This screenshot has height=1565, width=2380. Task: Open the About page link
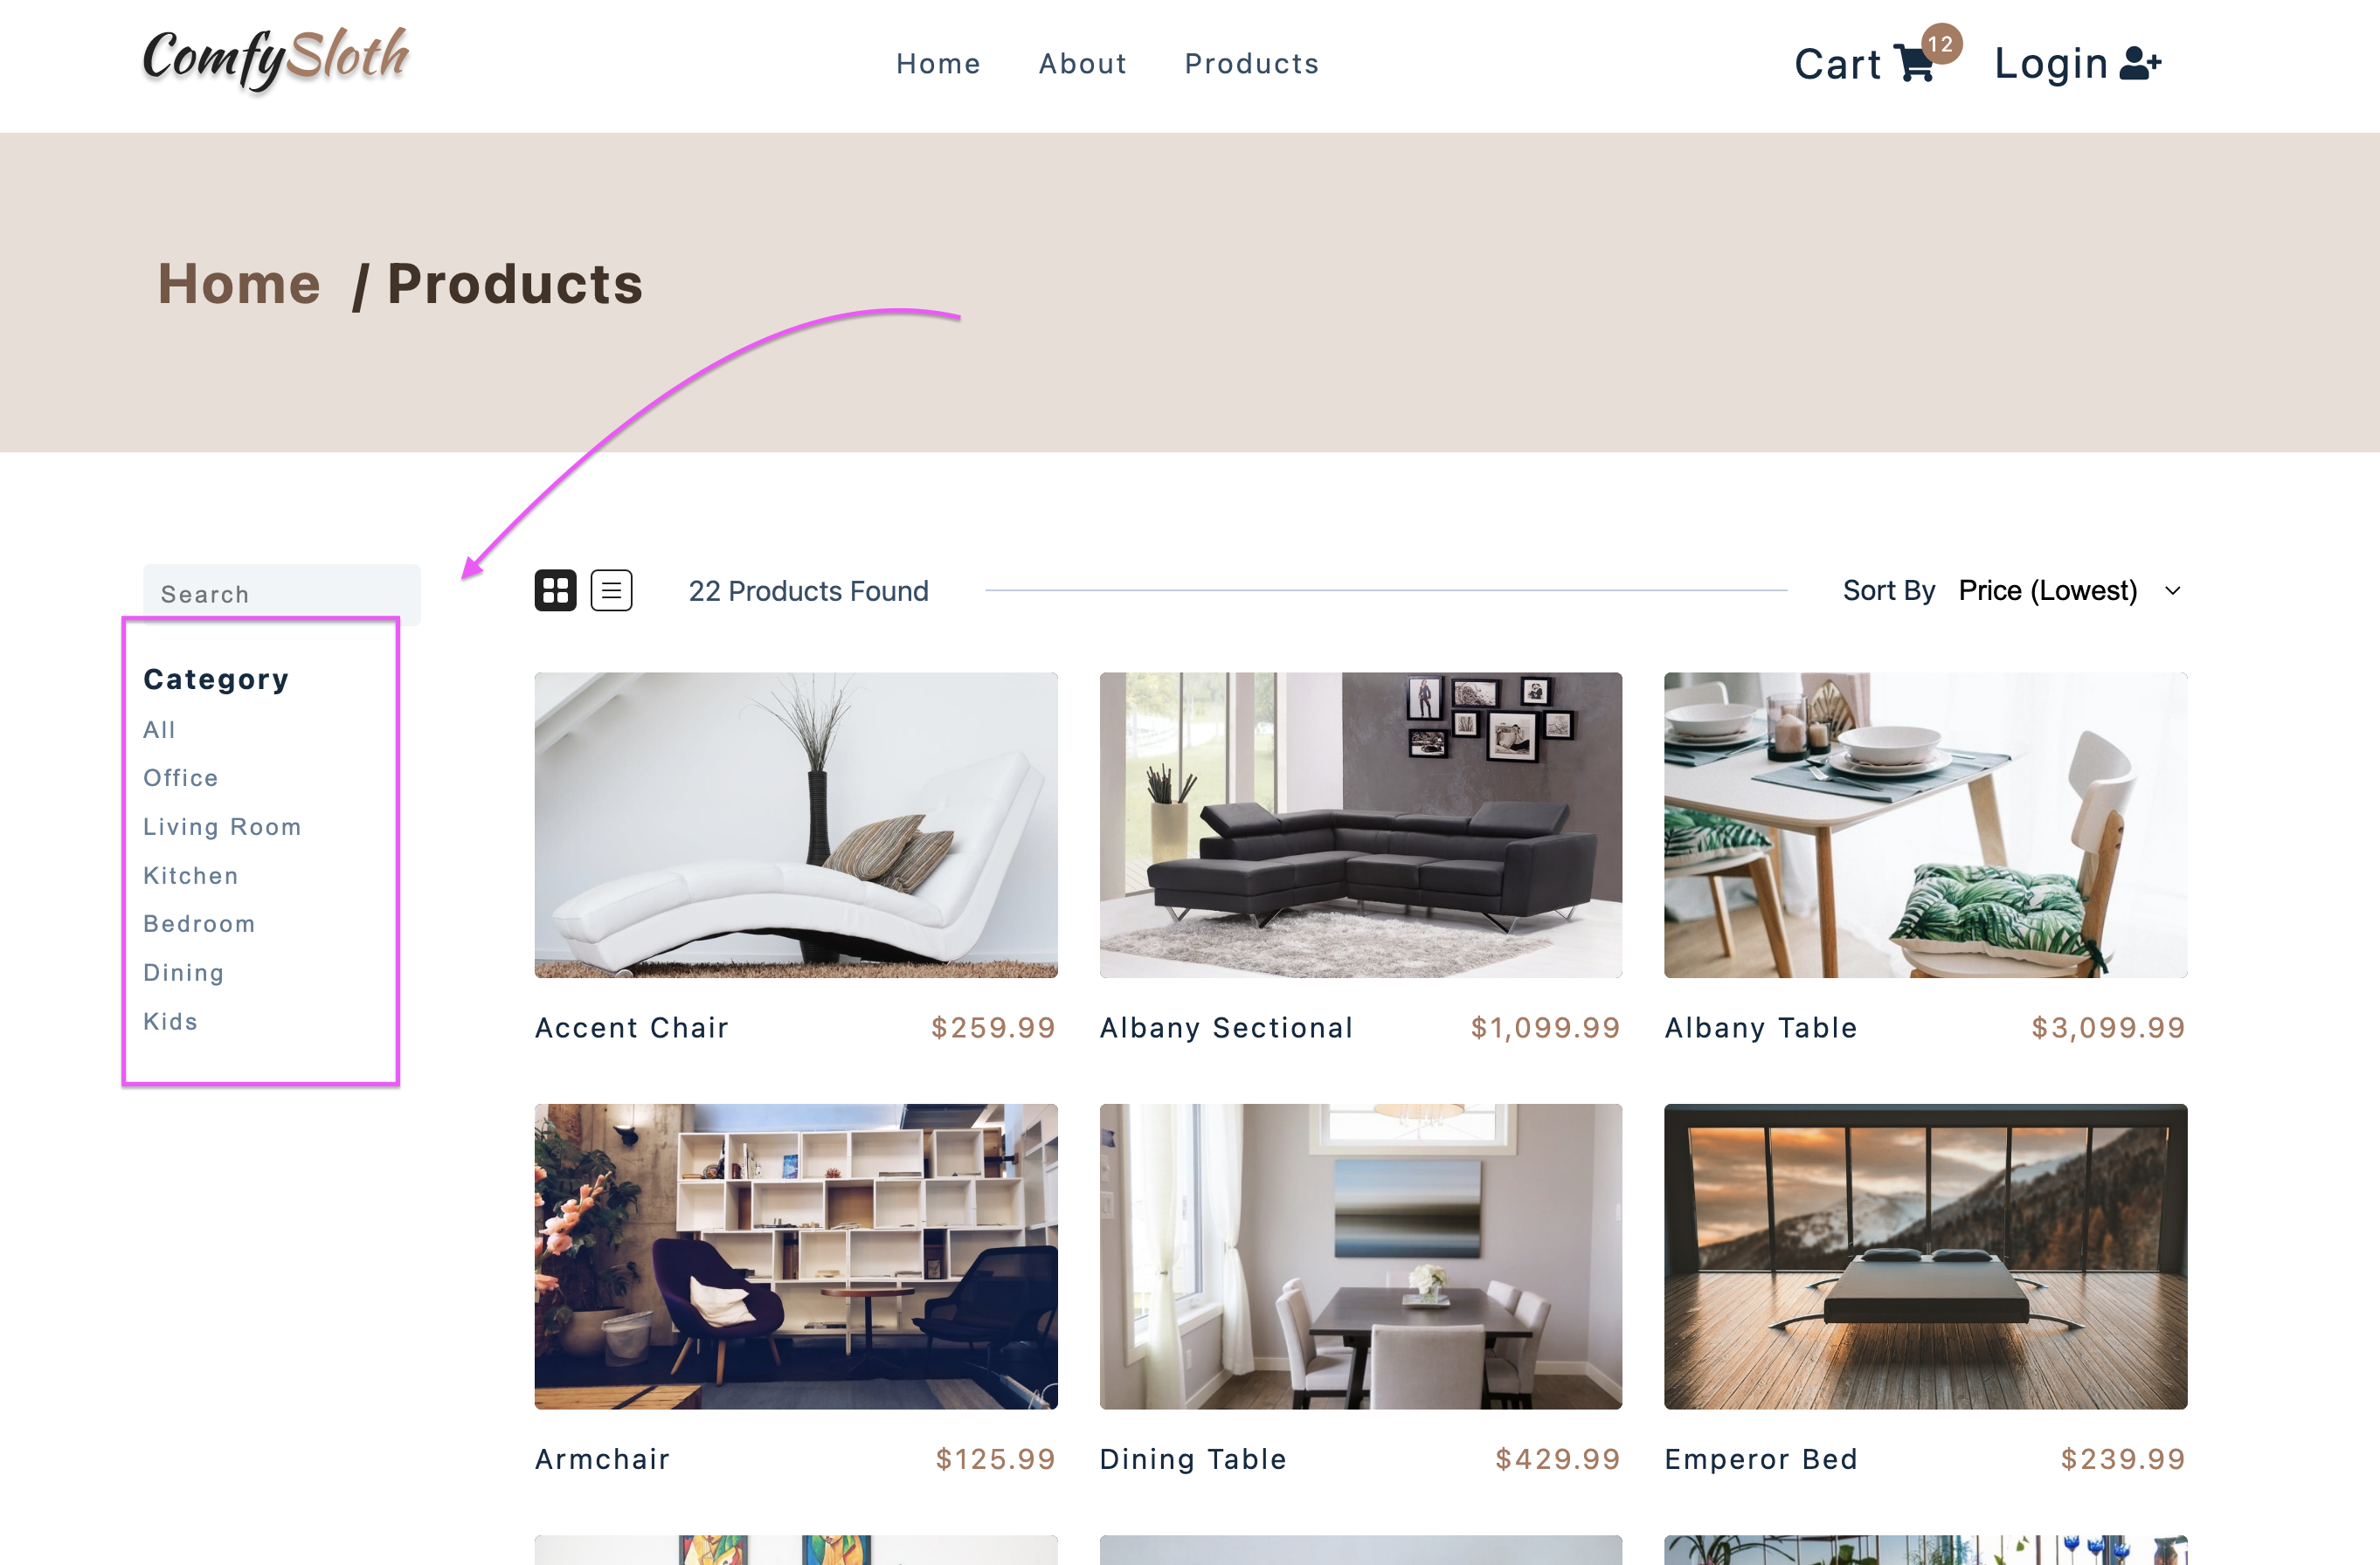(1082, 64)
